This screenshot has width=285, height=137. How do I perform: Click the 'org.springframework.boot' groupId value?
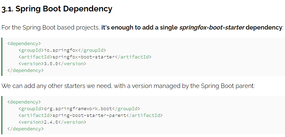[x=78, y=108]
